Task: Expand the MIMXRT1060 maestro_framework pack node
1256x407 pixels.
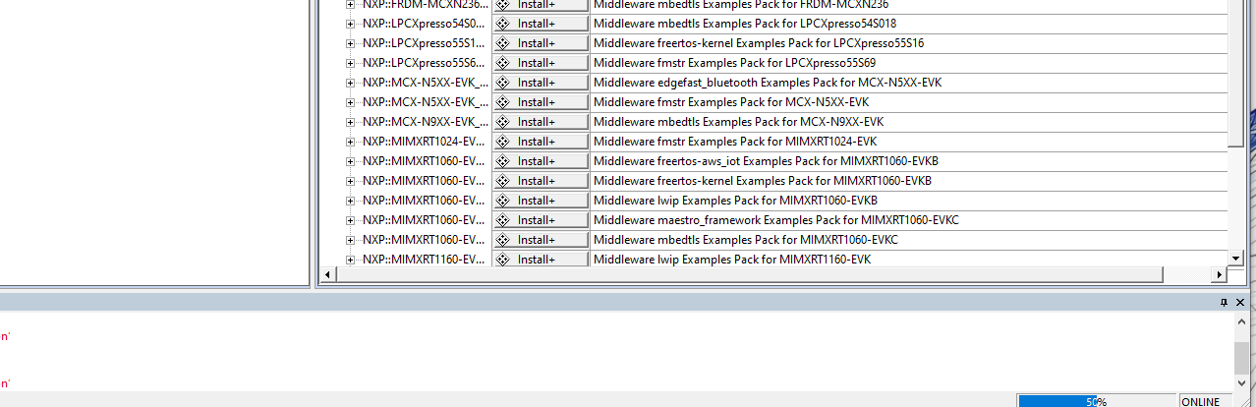Action: click(351, 220)
